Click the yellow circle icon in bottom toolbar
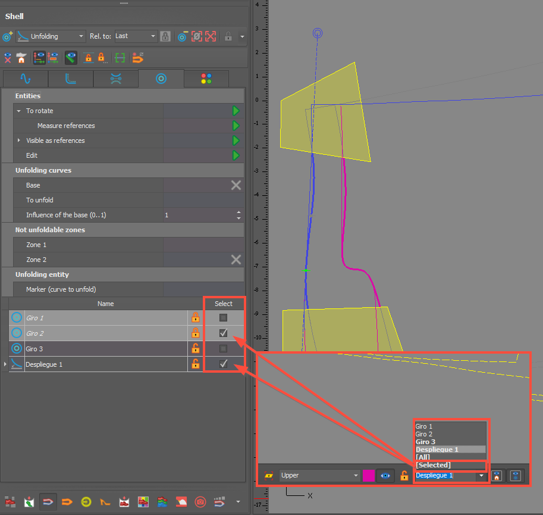Image resolution: width=543 pixels, height=515 pixels. (86, 501)
